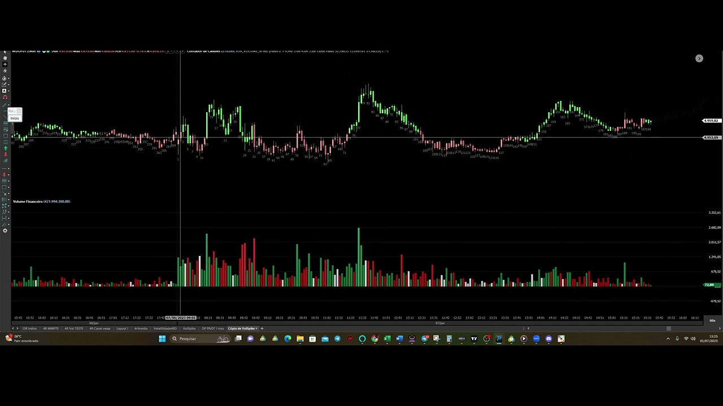Image resolution: width=723 pixels, height=406 pixels.
Task: Open File Explorer from the taskbar
Action: 300,338
